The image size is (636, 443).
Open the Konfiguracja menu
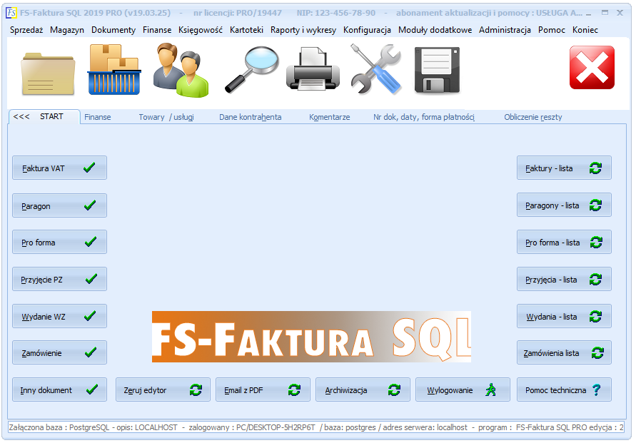pos(367,30)
